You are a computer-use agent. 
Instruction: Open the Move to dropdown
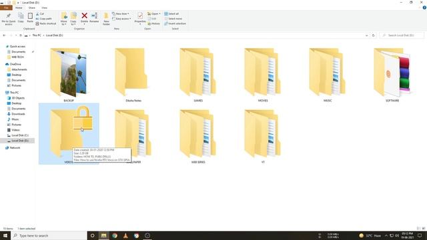(64, 19)
